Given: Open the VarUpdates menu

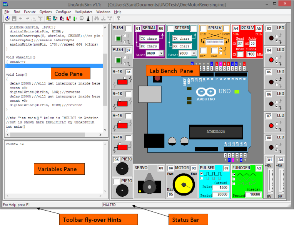Looking at the screenshot, I should [x=84, y=12].
